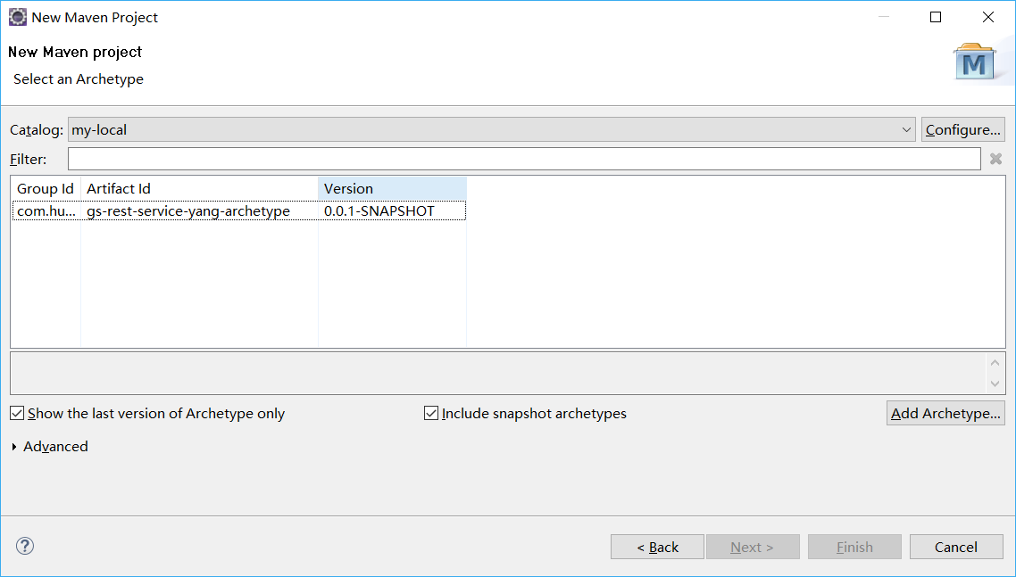Click the Maven wizard banner icon

point(975,62)
